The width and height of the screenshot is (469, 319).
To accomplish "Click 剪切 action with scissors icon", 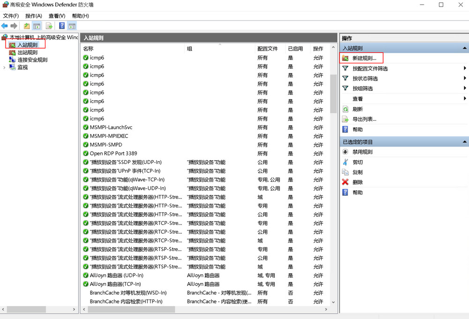I will pos(357,162).
